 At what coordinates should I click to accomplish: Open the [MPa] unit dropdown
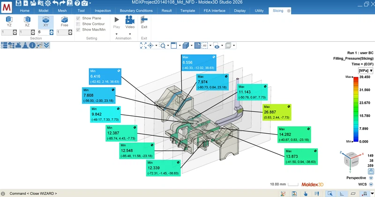365,70
